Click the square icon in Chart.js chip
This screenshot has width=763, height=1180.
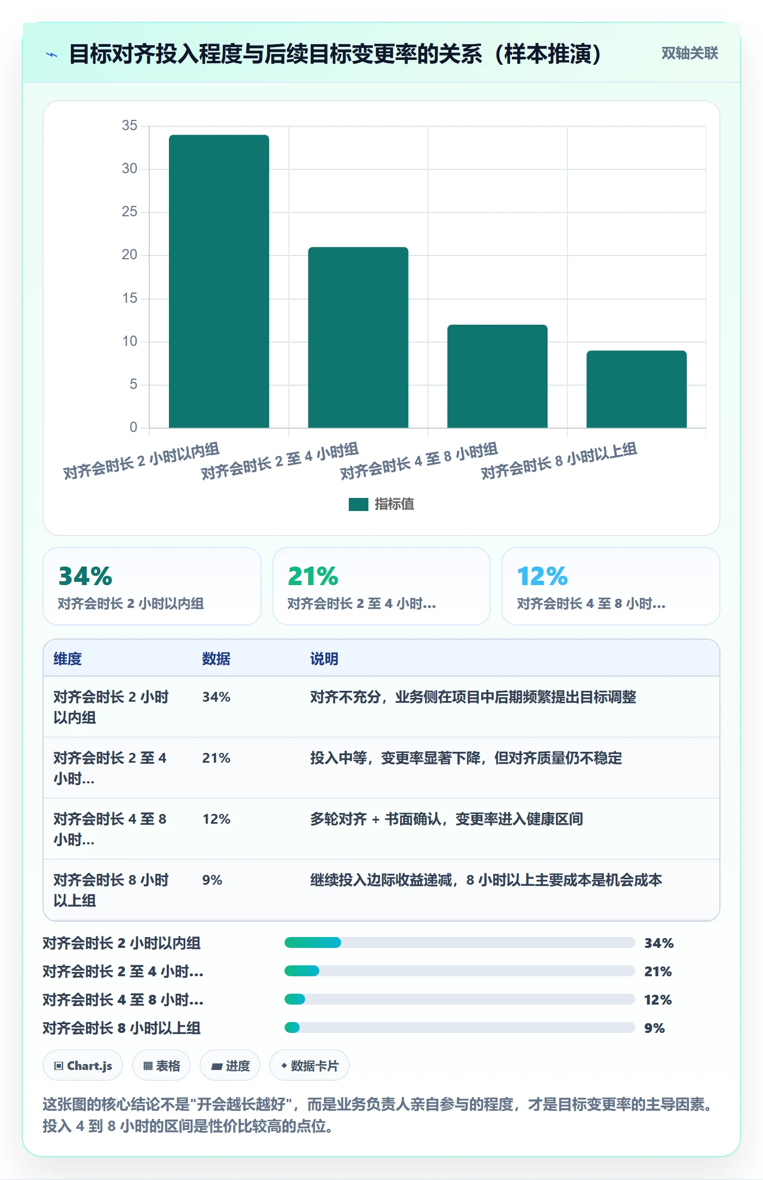point(59,1066)
